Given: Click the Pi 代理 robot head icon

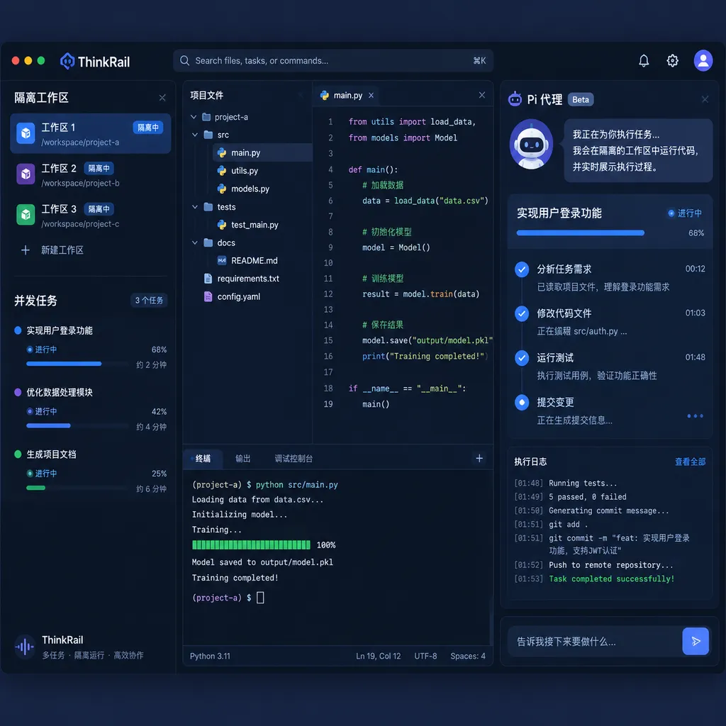Looking at the screenshot, I should pyautogui.click(x=515, y=99).
